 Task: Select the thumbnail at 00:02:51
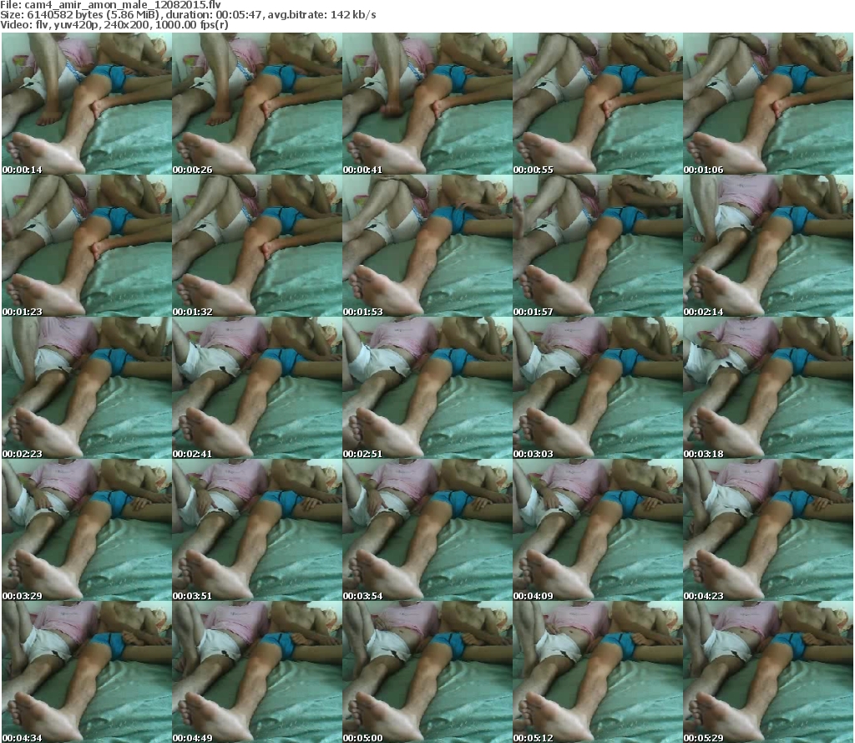[x=427, y=388]
